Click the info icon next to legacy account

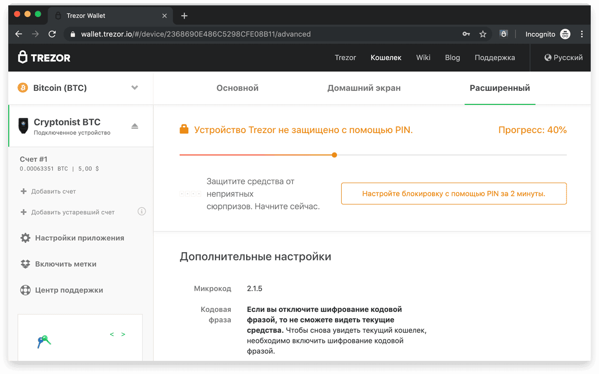142,211
